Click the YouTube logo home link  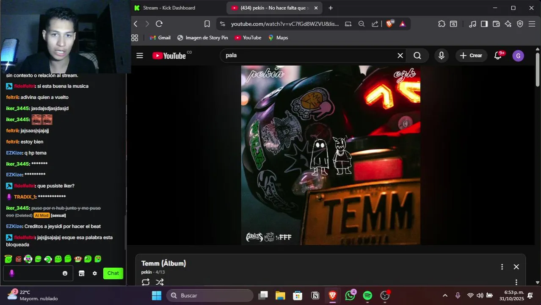(169, 55)
